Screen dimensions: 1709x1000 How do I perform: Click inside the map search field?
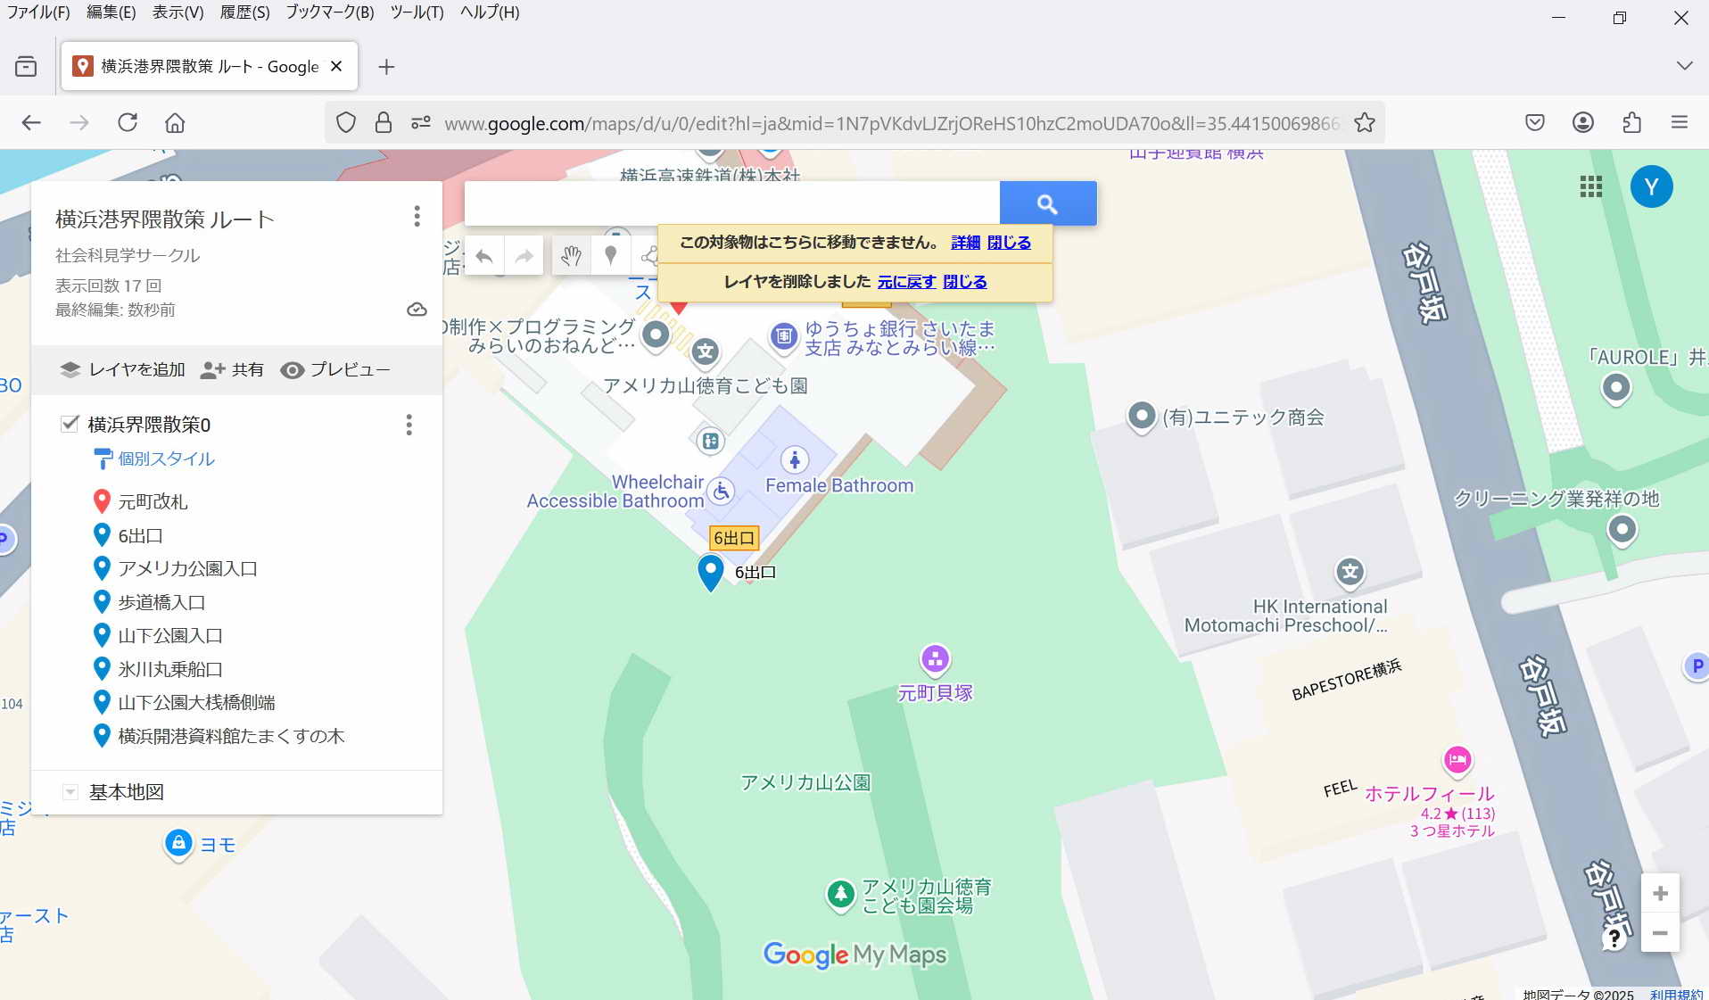click(x=731, y=204)
